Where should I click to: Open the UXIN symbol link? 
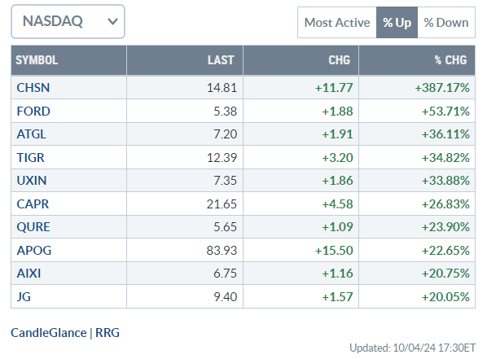click(x=32, y=181)
